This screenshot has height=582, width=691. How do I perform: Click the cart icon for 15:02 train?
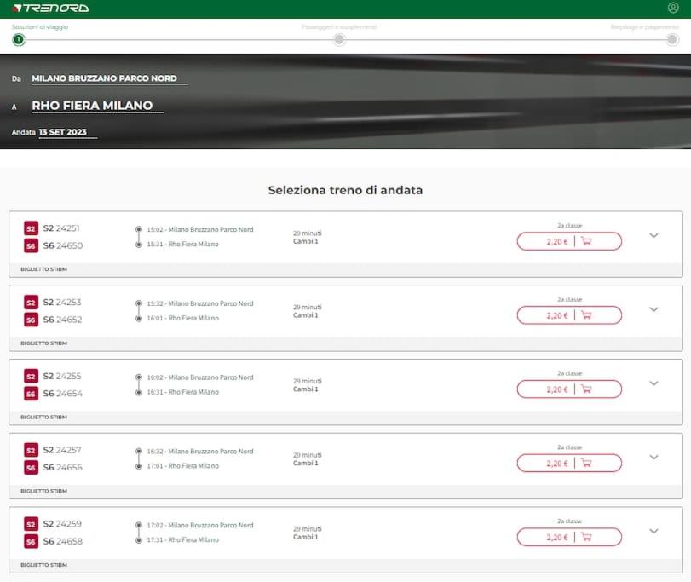pyautogui.click(x=586, y=241)
